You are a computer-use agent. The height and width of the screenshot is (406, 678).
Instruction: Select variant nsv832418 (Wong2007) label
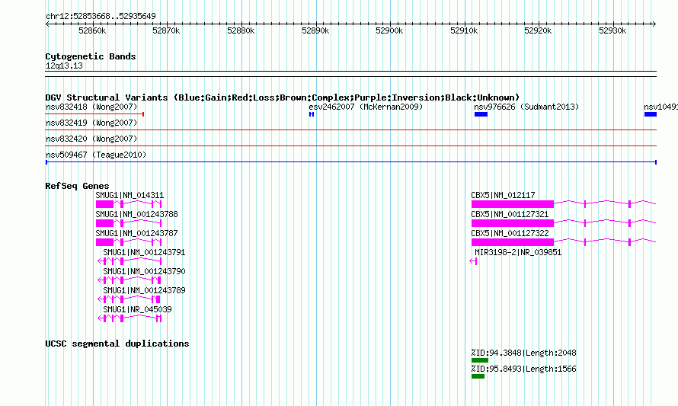(91, 107)
